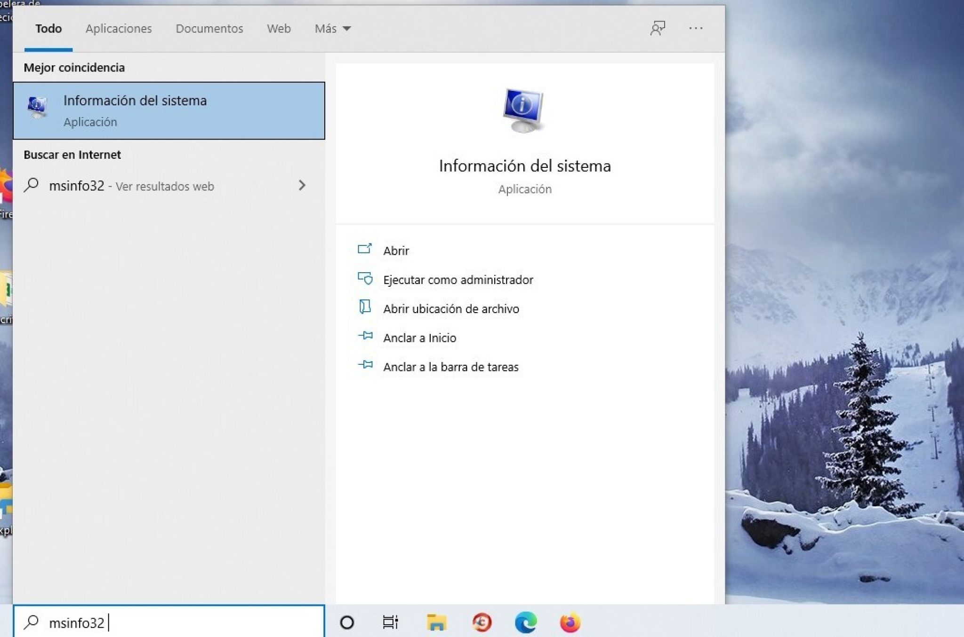964x637 pixels.
Task: Choose Ejecutar como administrador
Action: pyautogui.click(x=458, y=280)
